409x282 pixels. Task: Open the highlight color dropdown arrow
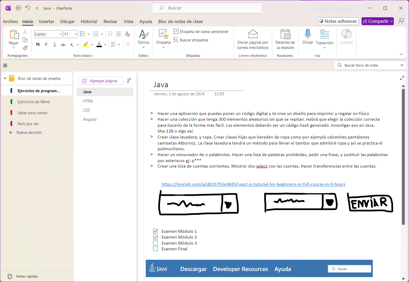[x=92, y=45]
